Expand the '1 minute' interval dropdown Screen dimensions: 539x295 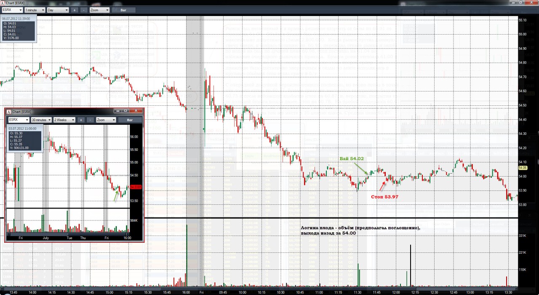[35, 10]
